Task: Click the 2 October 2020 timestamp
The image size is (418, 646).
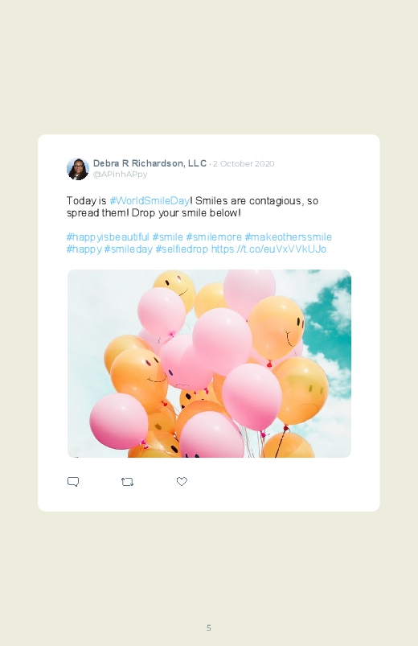Action: click(x=244, y=163)
